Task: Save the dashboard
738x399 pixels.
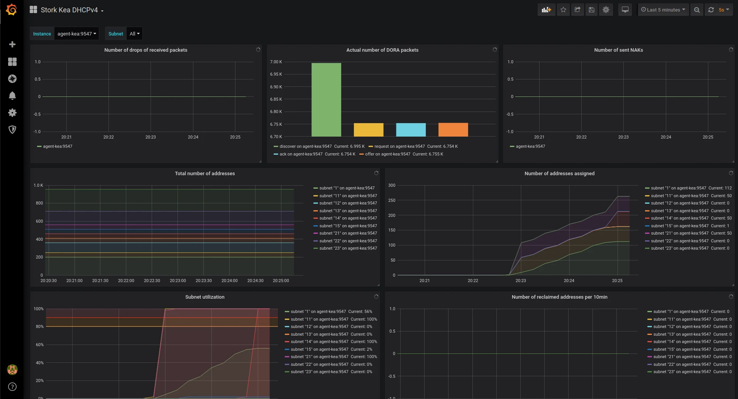Action: click(x=591, y=10)
